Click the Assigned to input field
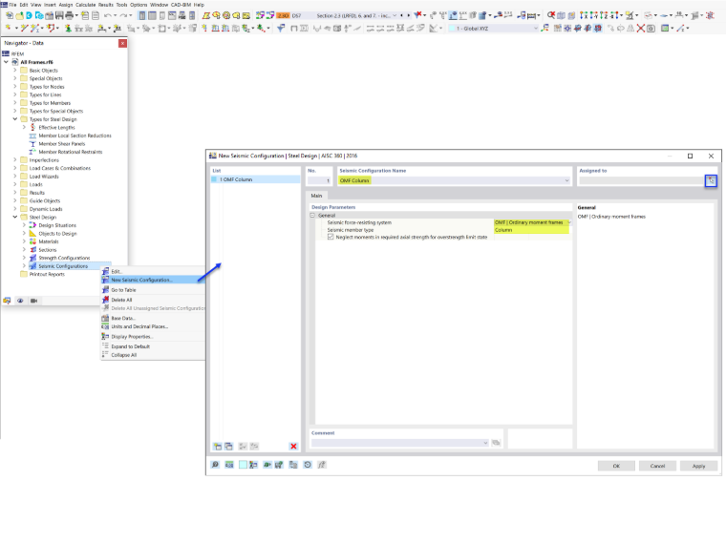This screenshot has height=544, width=726. (x=641, y=180)
